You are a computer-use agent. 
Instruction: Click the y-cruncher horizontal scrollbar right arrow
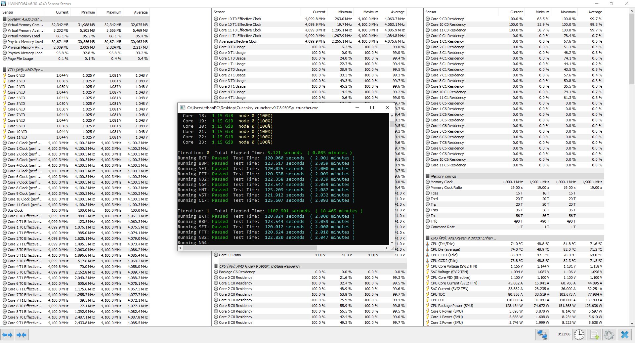386,248
